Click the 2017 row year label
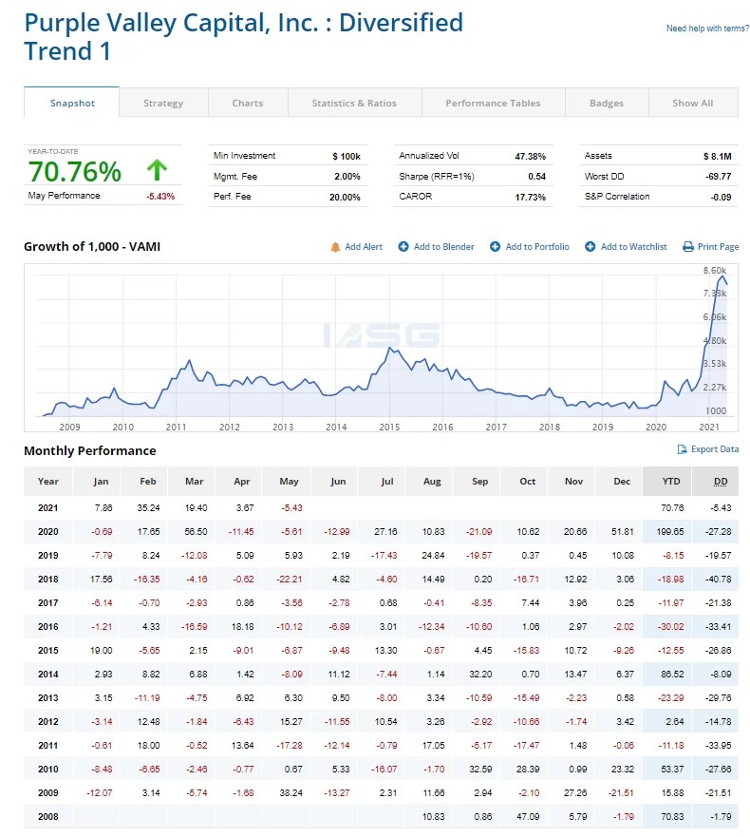 point(48,603)
